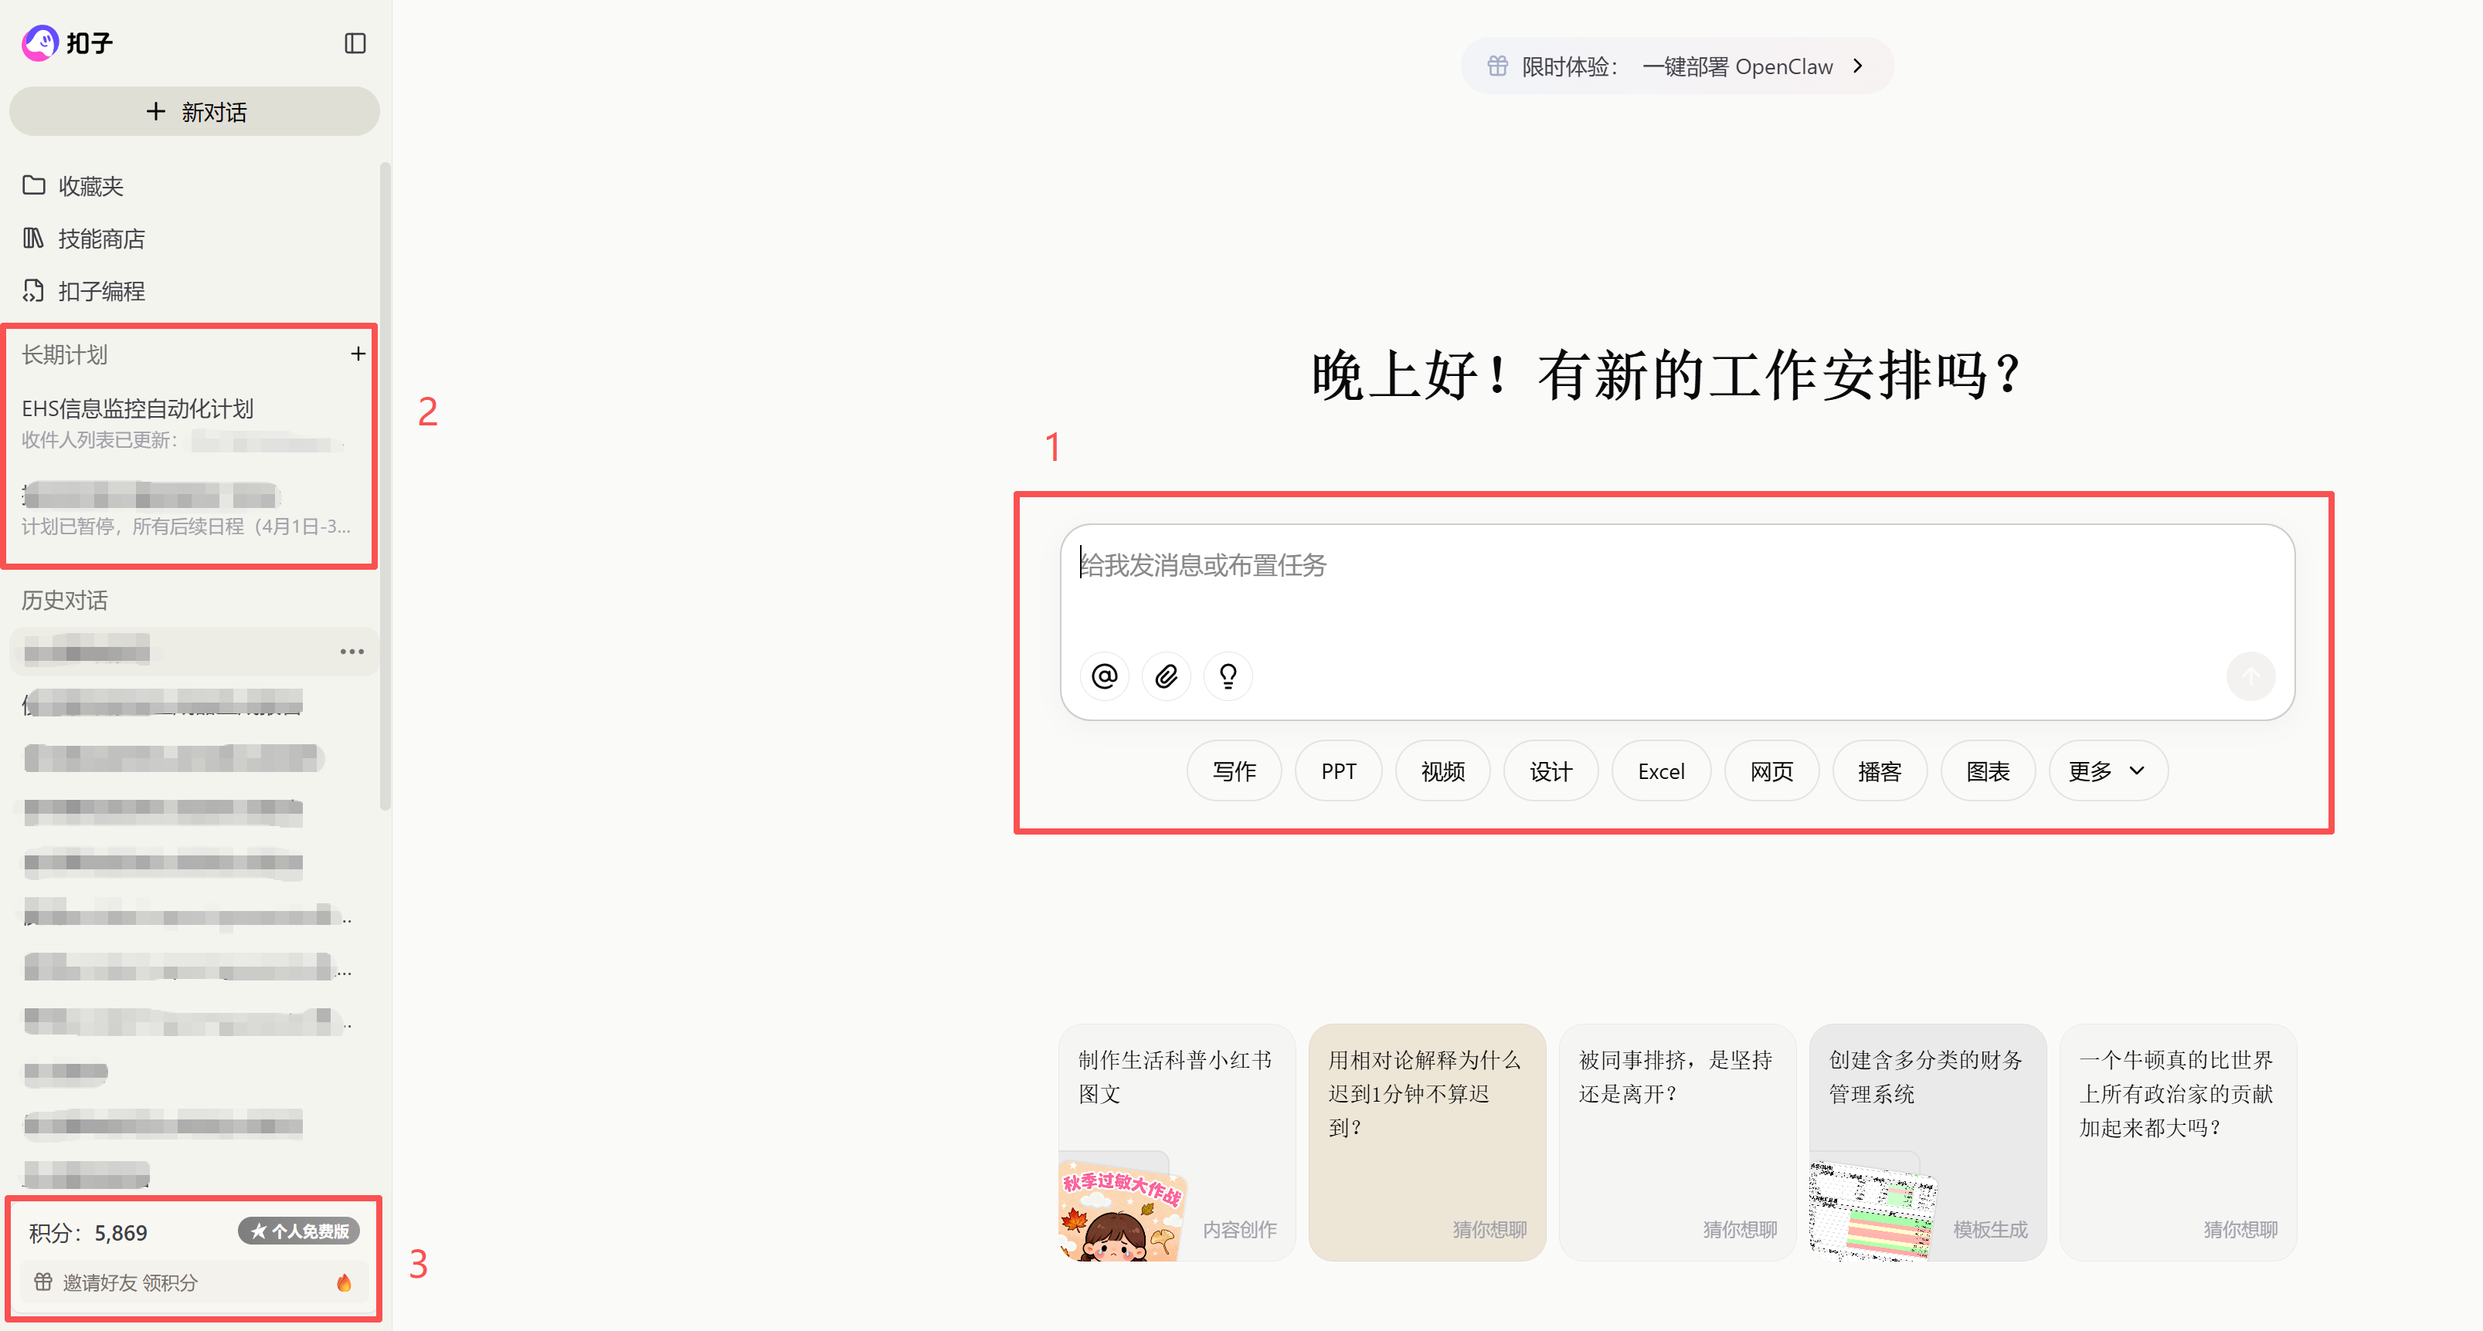Open more options for highlighted history chat
This screenshot has height=1331, width=2483.
(x=352, y=652)
